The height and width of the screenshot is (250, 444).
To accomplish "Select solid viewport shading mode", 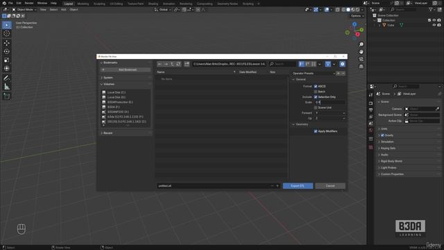I will tap(348, 10).
